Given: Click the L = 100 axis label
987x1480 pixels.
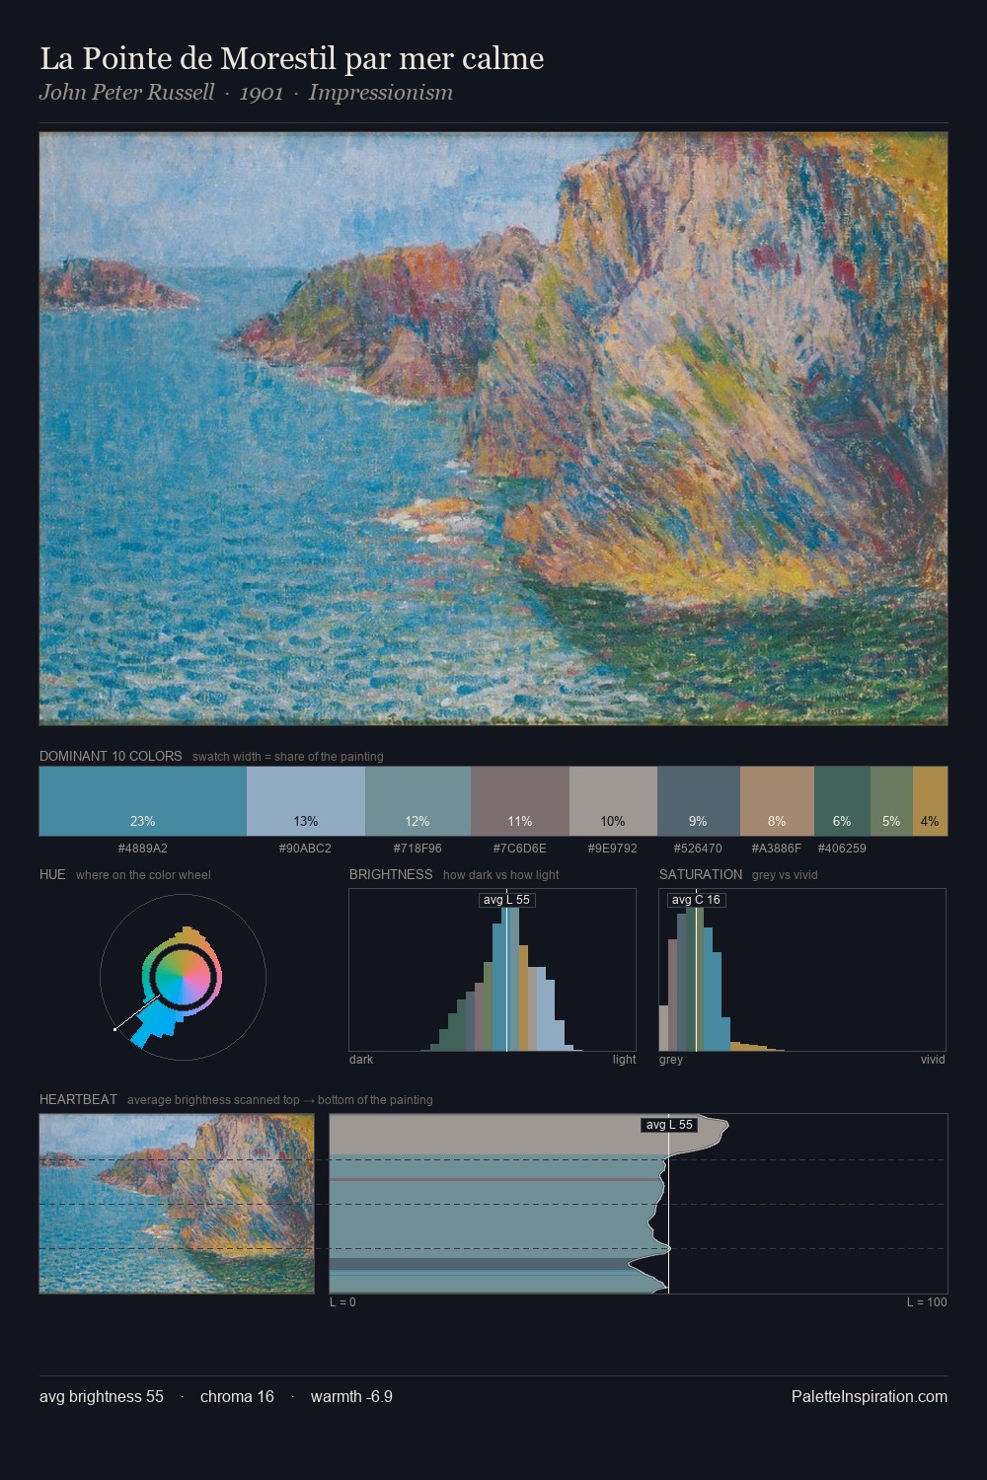Looking at the screenshot, I should [927, 1302].
